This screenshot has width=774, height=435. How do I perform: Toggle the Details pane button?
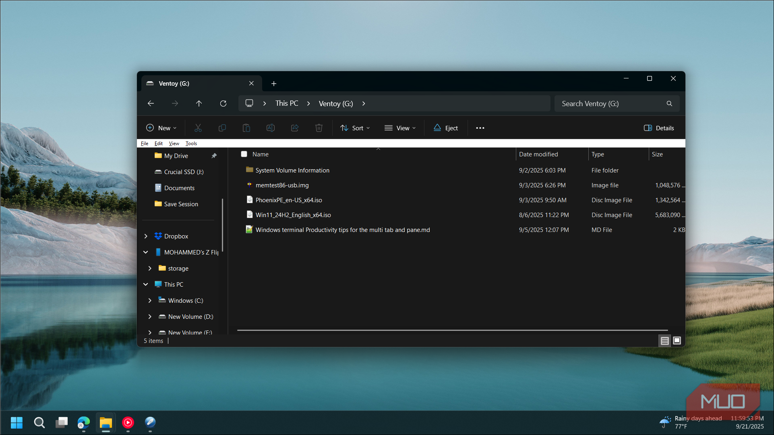click(659, 128)
